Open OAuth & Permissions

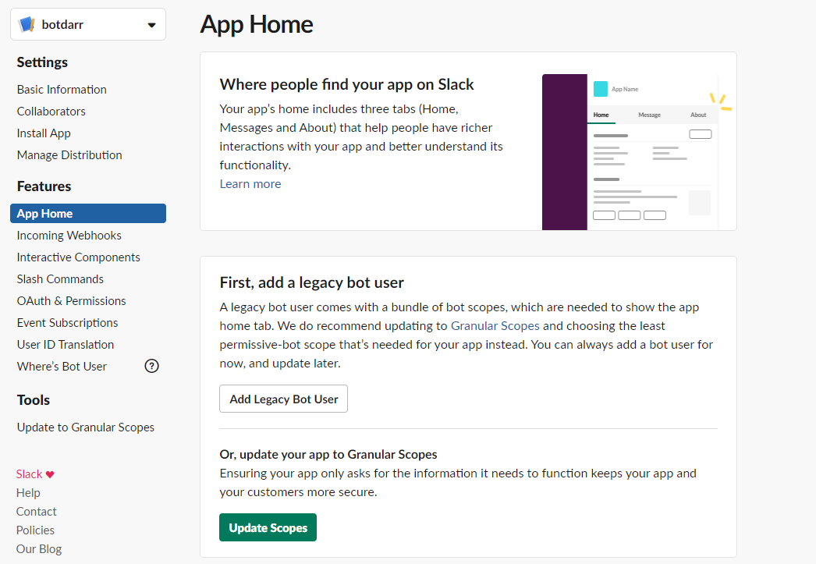71,301
